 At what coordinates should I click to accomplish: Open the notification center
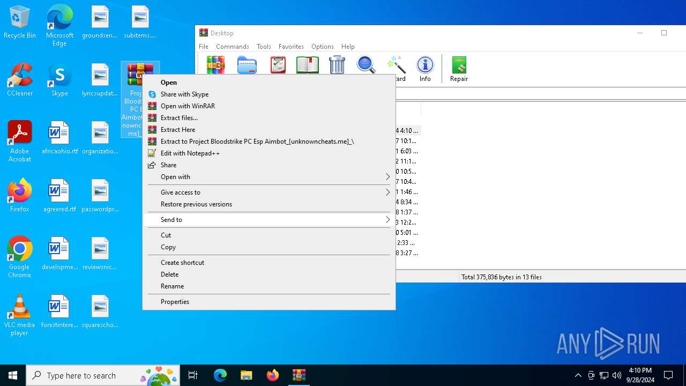[668, 375]
